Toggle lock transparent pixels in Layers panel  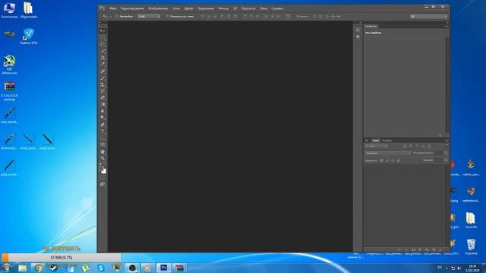coord(381,160)
